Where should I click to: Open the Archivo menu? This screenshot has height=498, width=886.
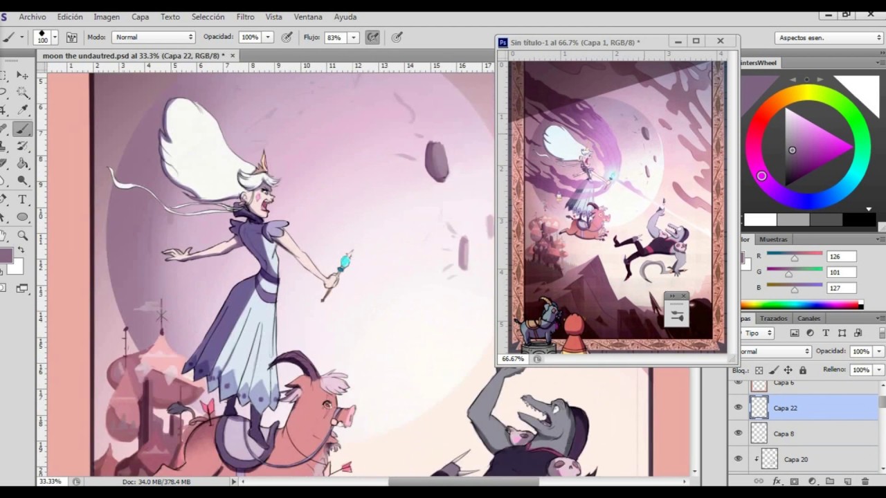pyautogui.click(x=33, y=17)
